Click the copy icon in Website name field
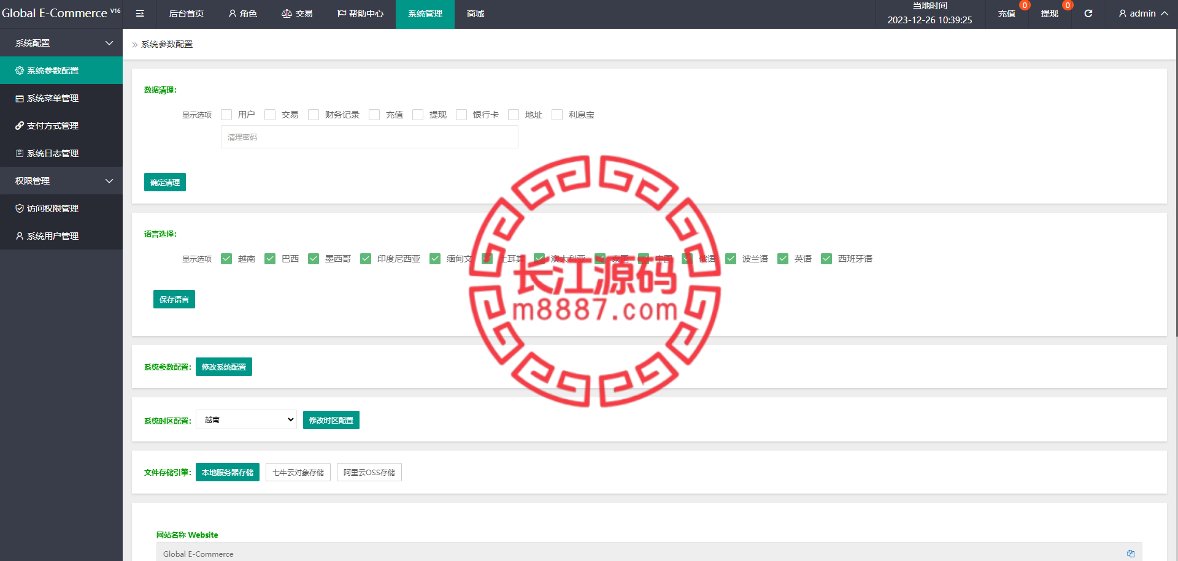The height and width of the screenshot is (561, 1178). (1131, 554)
